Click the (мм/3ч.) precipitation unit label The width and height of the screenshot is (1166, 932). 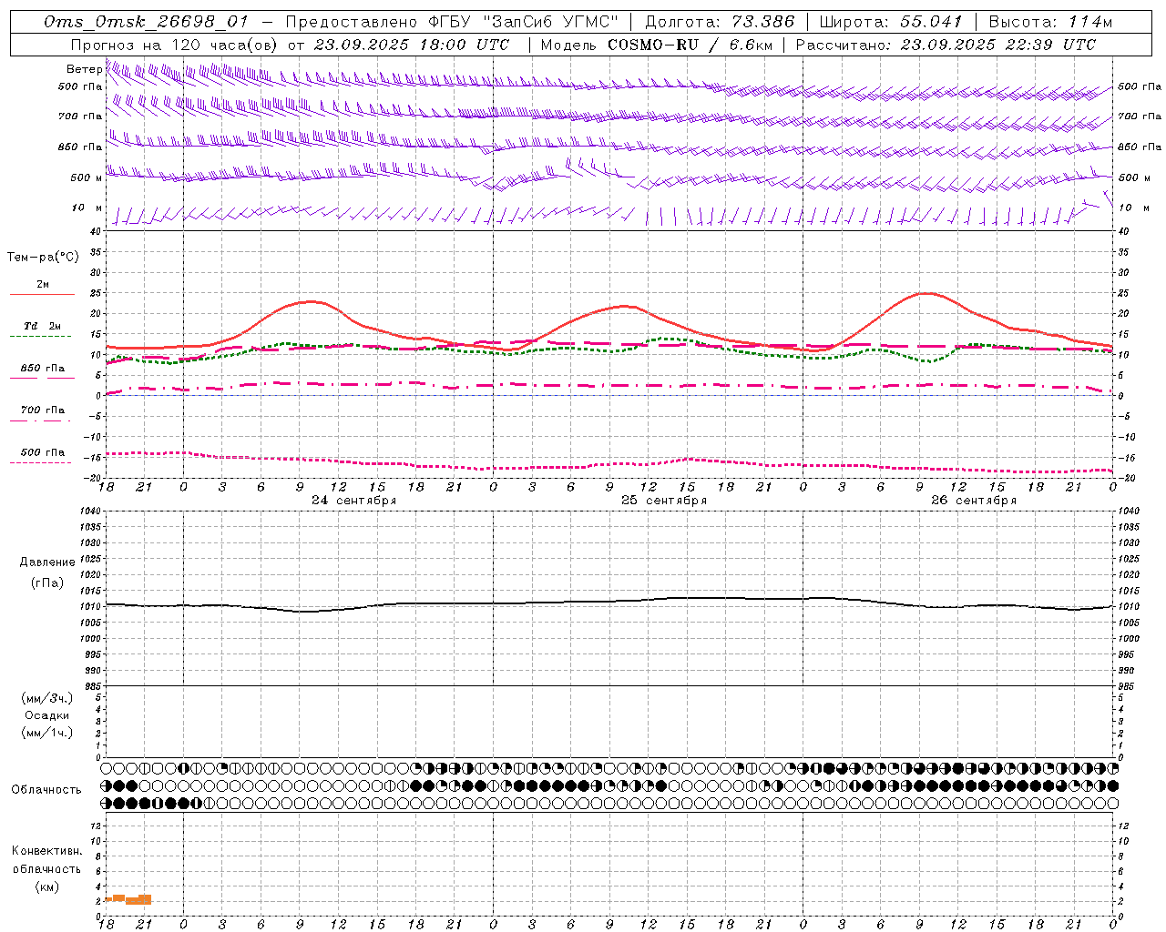coord(47,698)
